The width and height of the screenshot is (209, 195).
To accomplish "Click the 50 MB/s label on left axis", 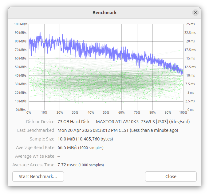I will 21,67.
